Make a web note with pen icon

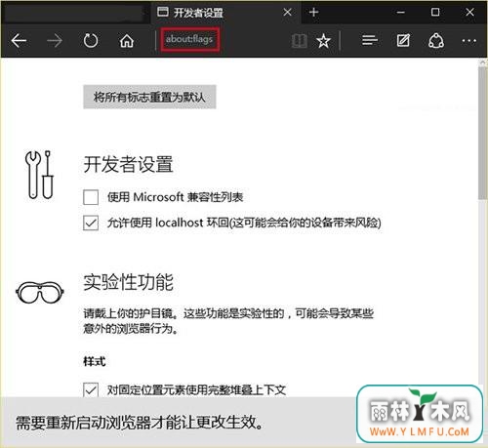pyautogui.click(x=403, y=41)
